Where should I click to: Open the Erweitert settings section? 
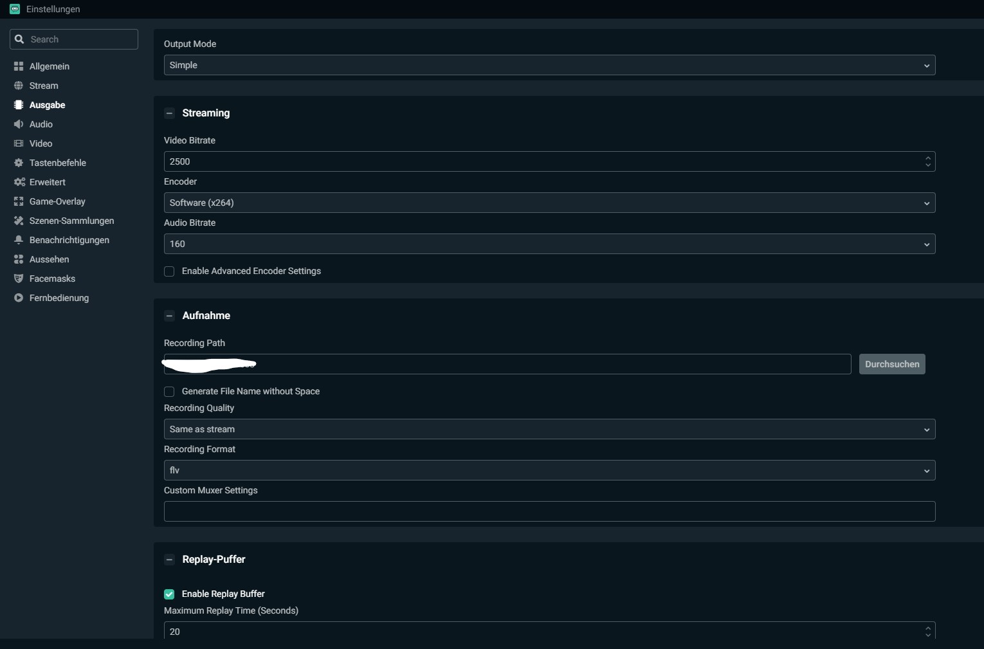47,182
